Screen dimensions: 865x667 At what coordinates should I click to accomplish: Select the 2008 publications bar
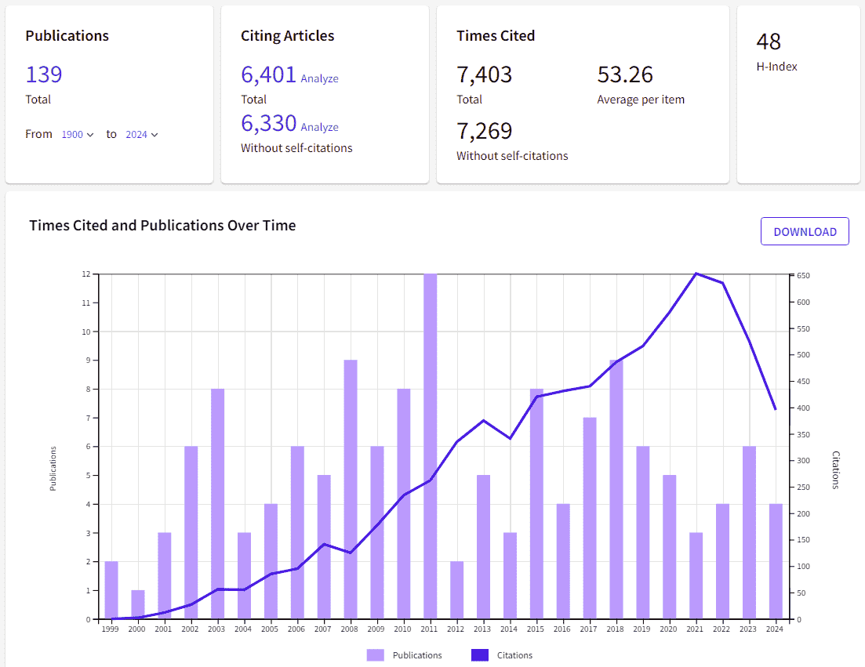pos(351,490)
